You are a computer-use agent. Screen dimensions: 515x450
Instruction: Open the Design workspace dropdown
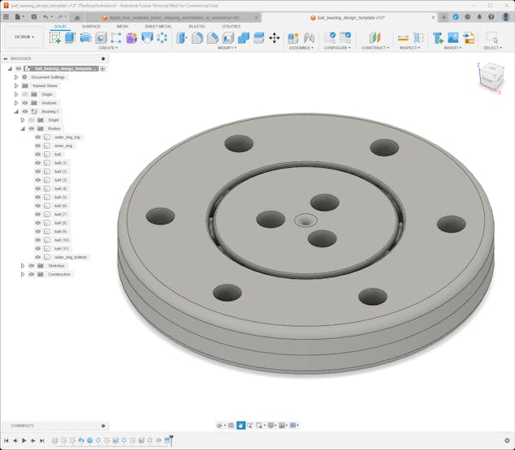click(24, 36)
